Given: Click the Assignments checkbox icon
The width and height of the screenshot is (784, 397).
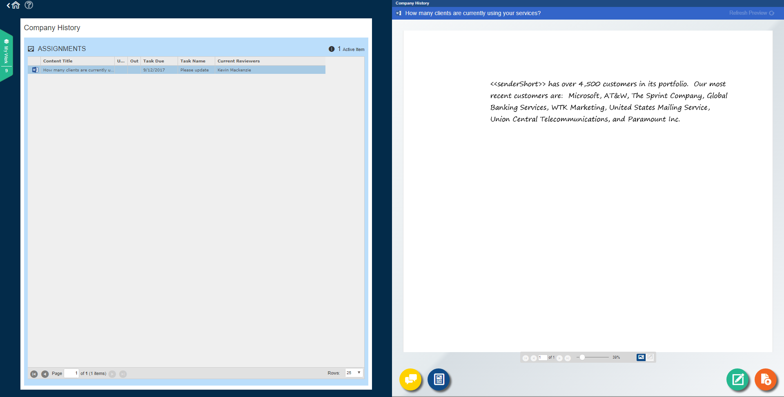Looking at the screenshot, I should pos(31,49).
